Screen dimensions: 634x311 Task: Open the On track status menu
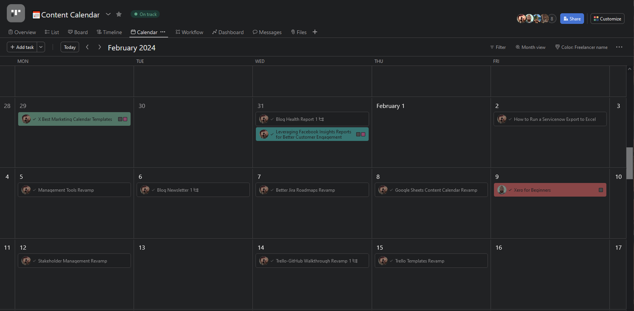point(145,14)
